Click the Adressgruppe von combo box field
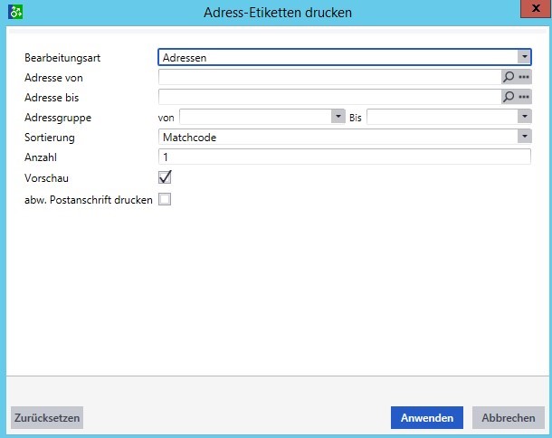This screenshot has width=552, height=438. coord(255,117)
